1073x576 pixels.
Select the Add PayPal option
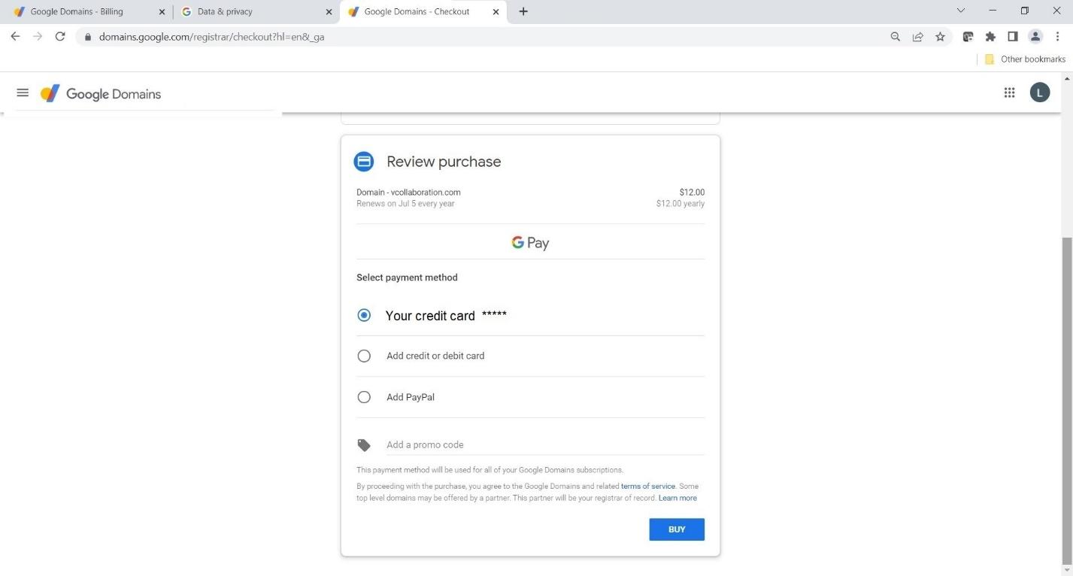364,397
